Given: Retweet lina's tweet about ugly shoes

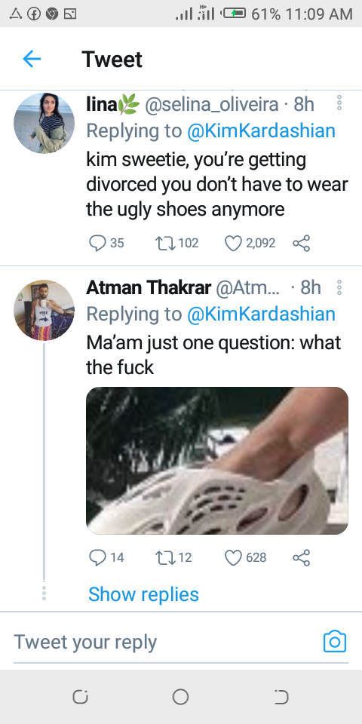Looking at the screenshot, I should coord(164,244).
